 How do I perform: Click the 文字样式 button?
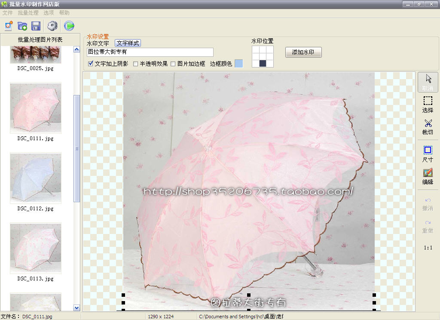[128, 43]
